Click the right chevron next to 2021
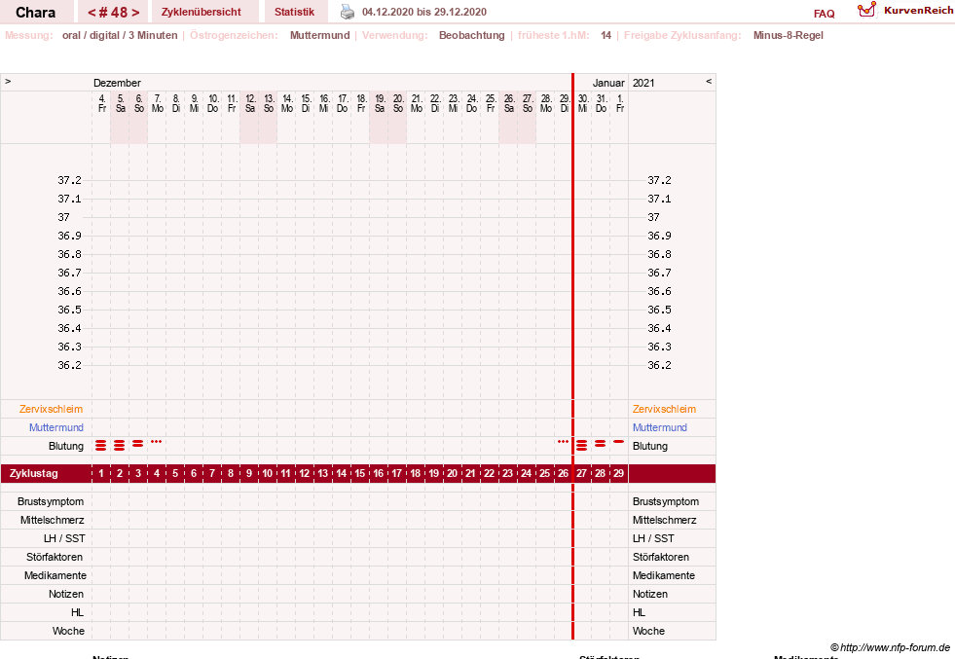The height and width of the screenshot is (659, 955). 709,81
